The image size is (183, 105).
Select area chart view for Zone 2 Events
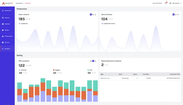pos(173,14)
